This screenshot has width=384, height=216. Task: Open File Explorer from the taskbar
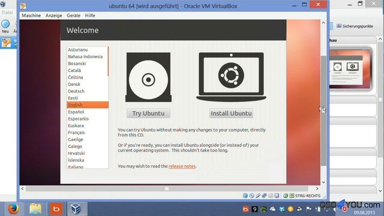click(35, 209)
